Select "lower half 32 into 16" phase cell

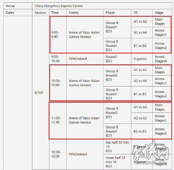point(117,162)
